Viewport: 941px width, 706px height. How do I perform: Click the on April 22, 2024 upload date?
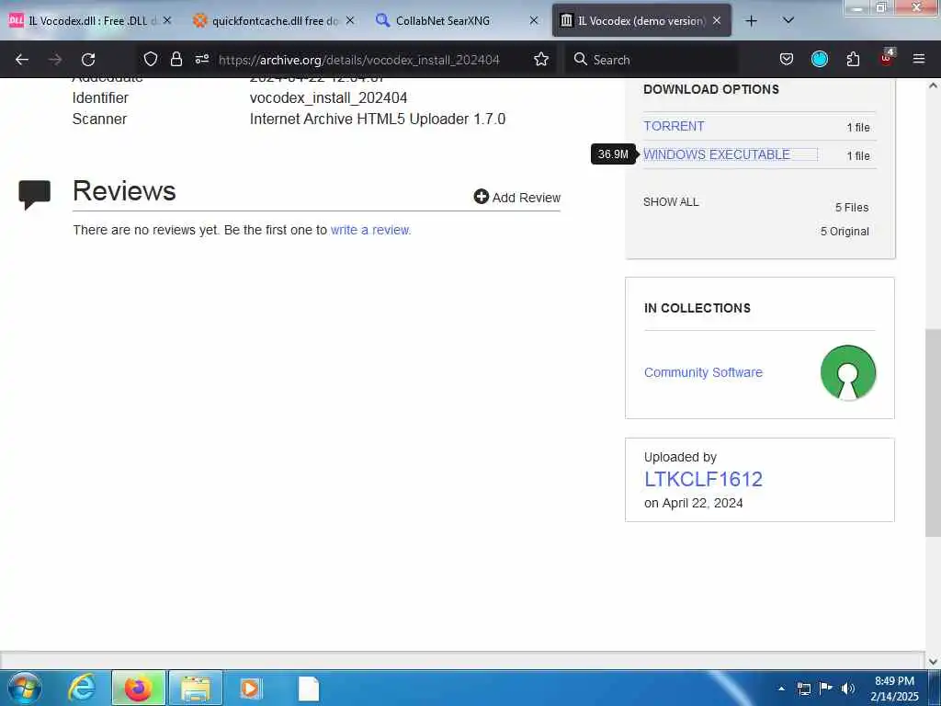click(693, 503)
